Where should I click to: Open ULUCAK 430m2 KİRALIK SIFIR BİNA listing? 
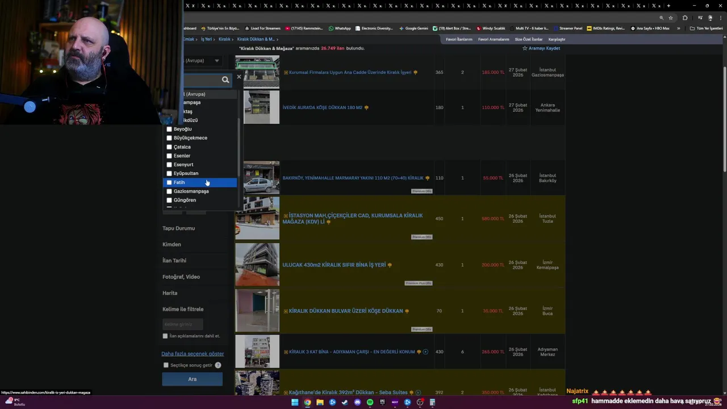(x=334, y=265)
